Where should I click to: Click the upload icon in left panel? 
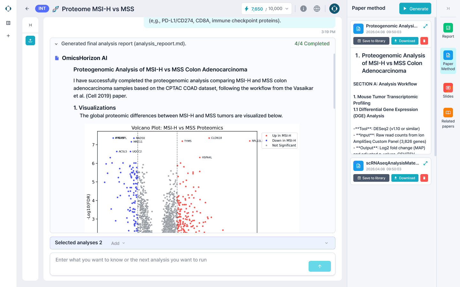coord(30,40)
